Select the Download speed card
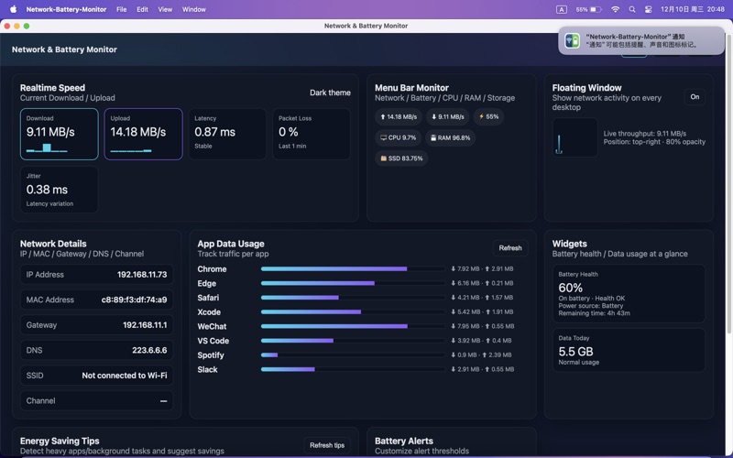Image resolution: width=733 pixels, height=458 pixels. coord(60,134)
